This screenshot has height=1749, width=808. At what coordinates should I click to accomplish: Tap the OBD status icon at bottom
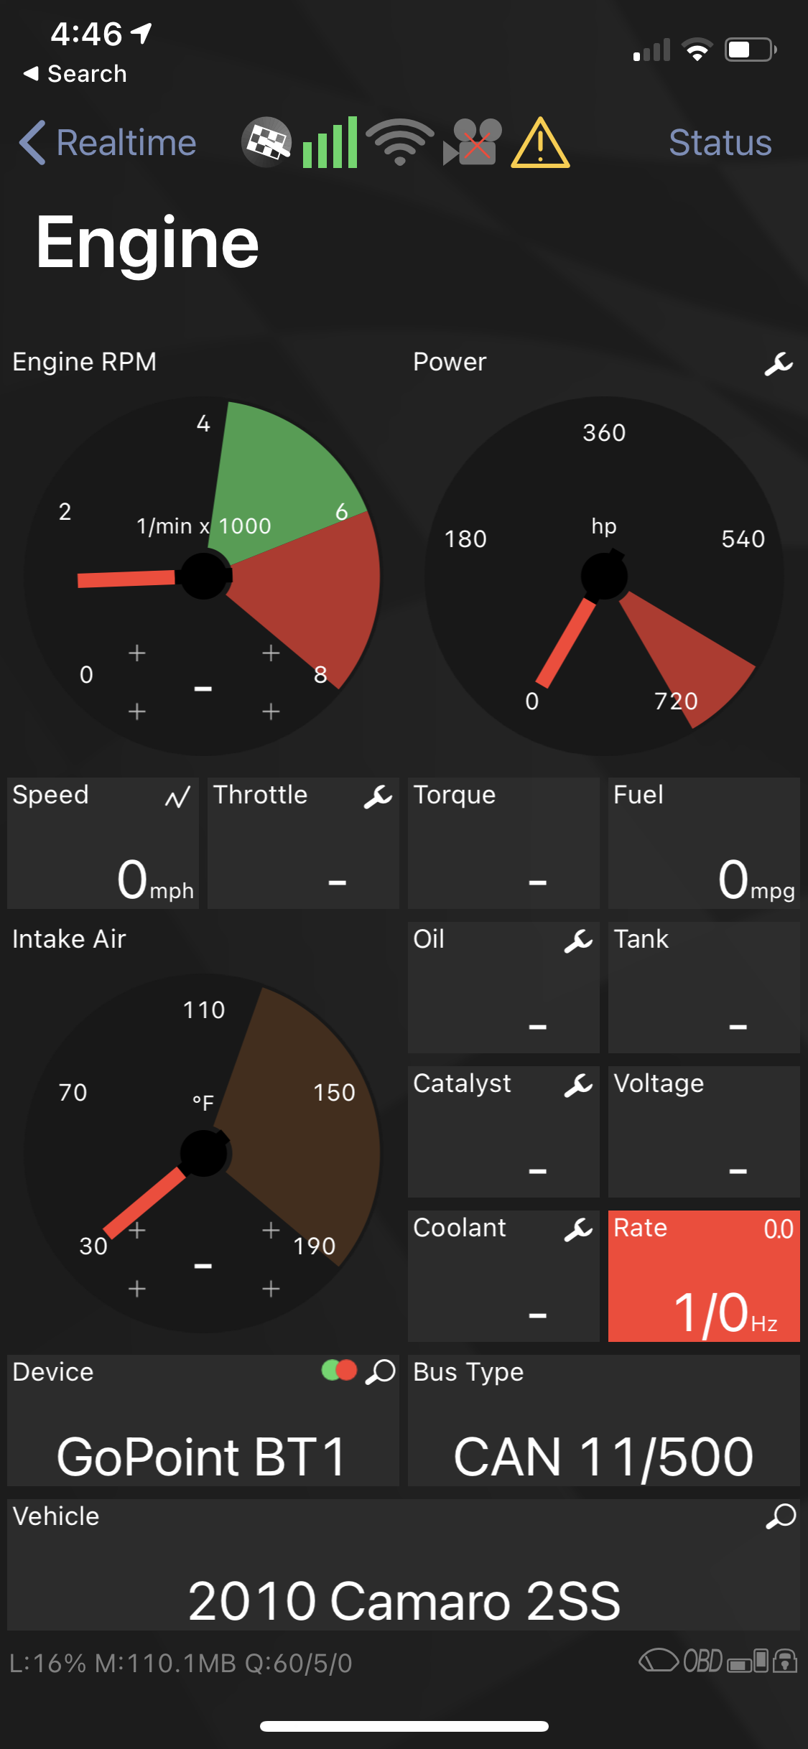point(702,1661)
